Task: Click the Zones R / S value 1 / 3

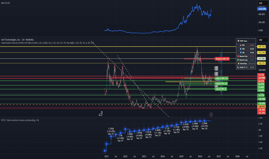Action: [252, 67]
